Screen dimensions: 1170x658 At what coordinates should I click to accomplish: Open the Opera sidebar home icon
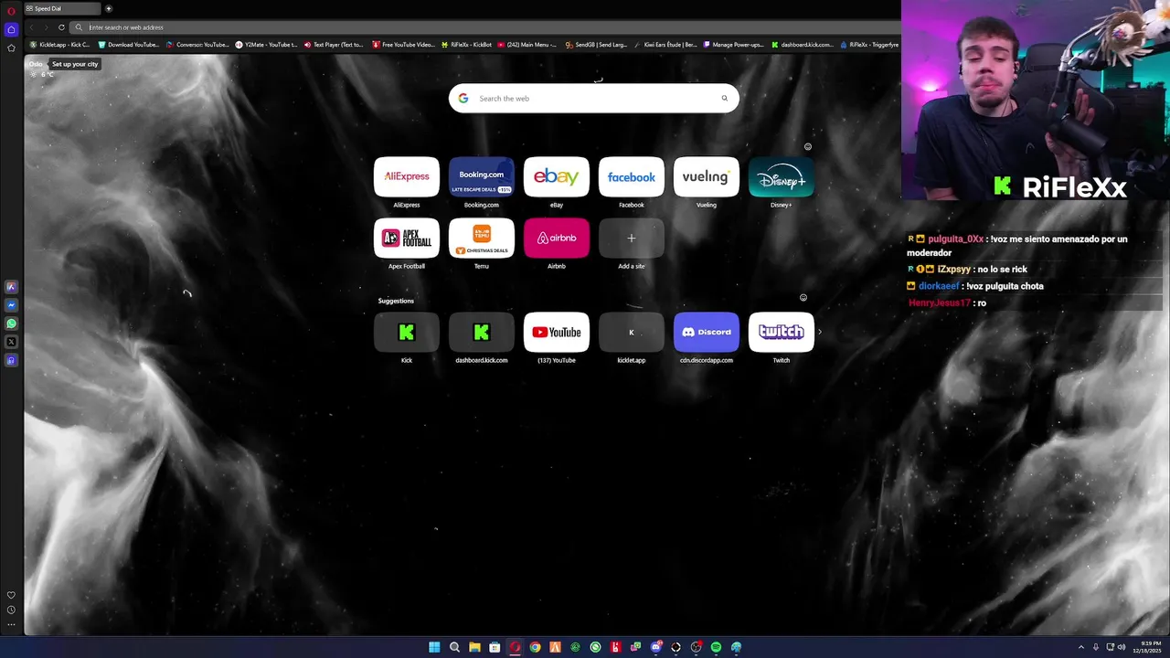click(x=11, y=29)
